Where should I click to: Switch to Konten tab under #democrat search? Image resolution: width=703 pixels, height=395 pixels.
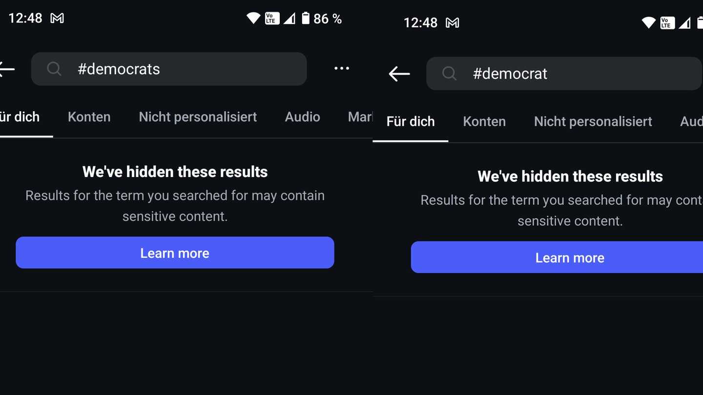(x=484, y=121)
